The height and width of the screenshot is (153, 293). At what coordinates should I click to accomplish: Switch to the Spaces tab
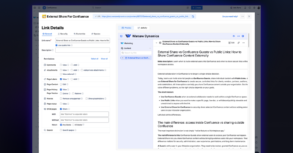click(x=96, y=34)
